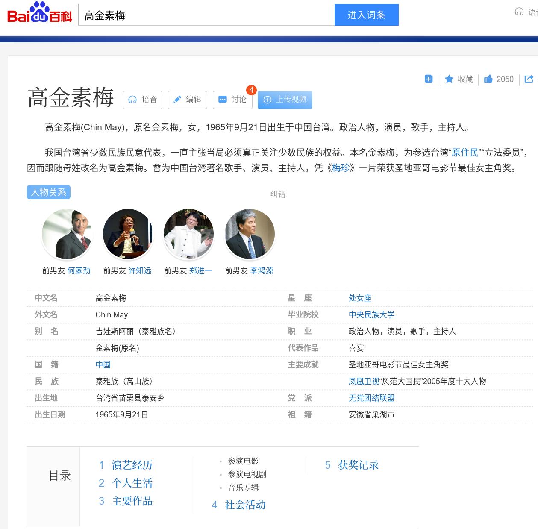538x529 pixels.
Task: Open the 原住民 hyperlink in the summary
Action: [x=465, y=153]
